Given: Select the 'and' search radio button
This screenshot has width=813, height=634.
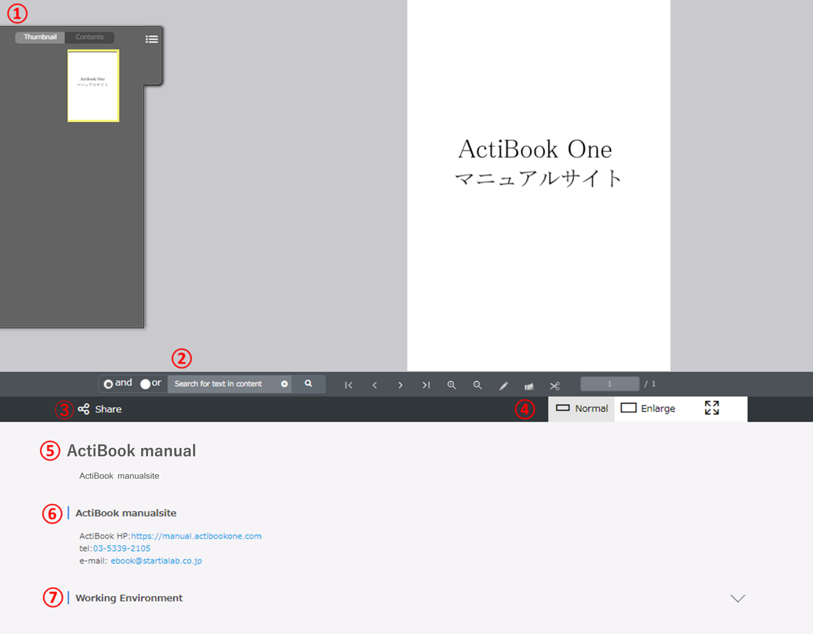Looking at the screenshot, I should (x=108, y=384).
